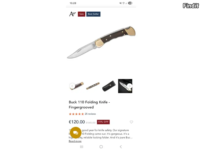Select the closed folded knife thumbnail

[x=93, y=86]
